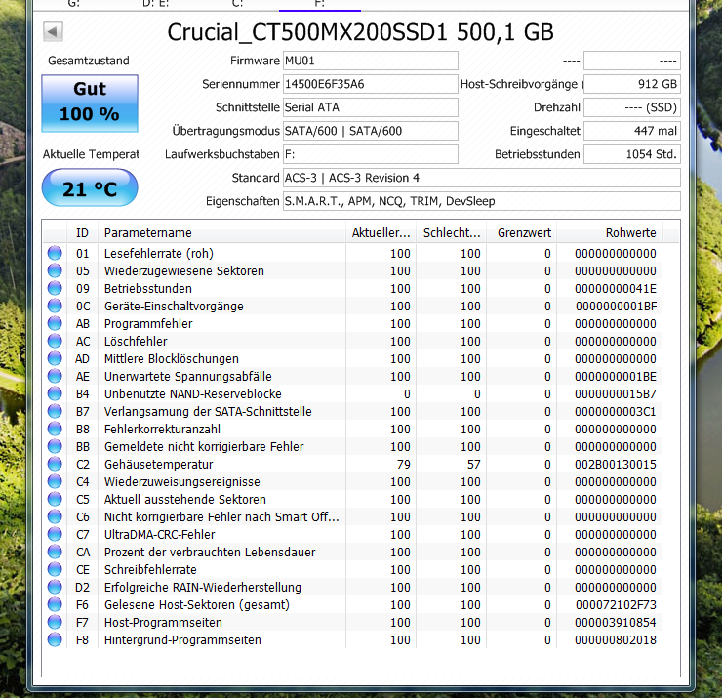The image size is (722, 698).
Task: Select status orb for Hintergrund-Programmseiten
Action: pos(55,639)
